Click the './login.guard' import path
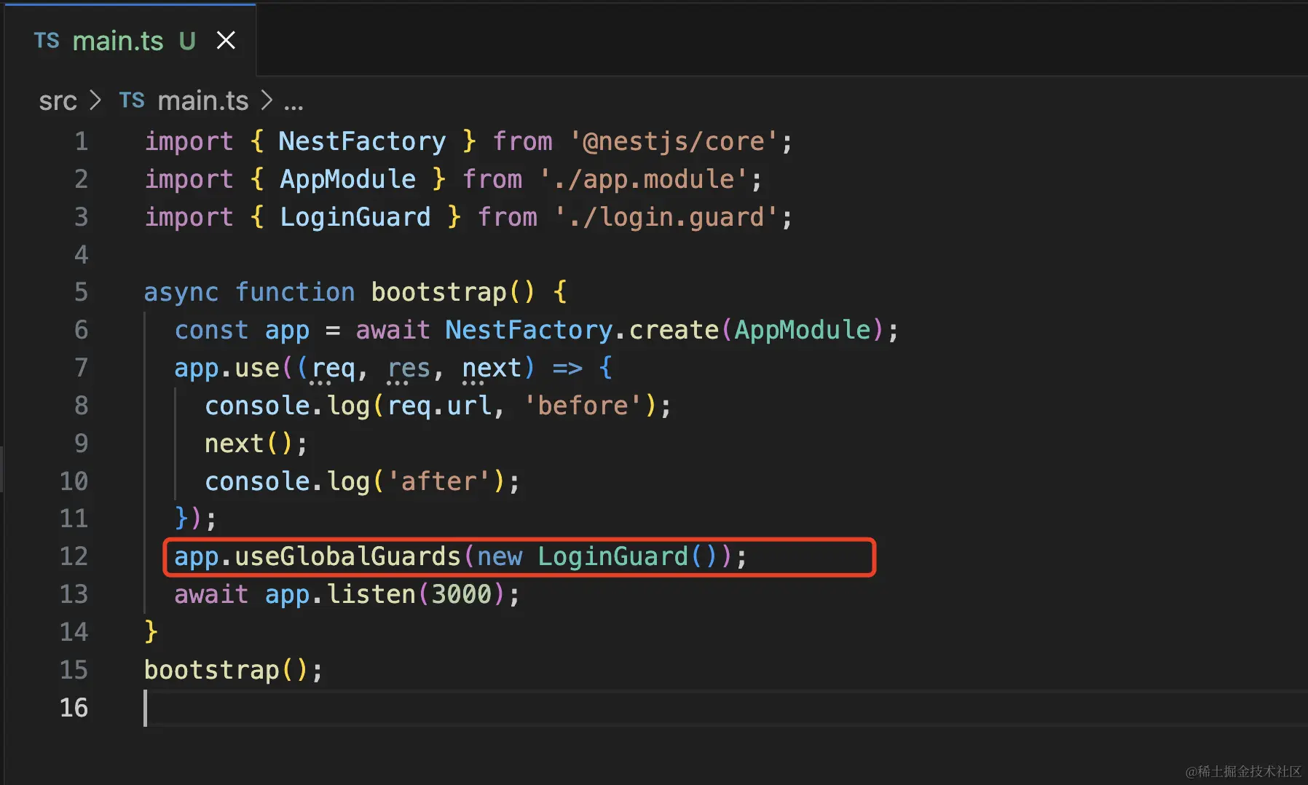This screenshot has width=1308, height=785. pos(666,217)
